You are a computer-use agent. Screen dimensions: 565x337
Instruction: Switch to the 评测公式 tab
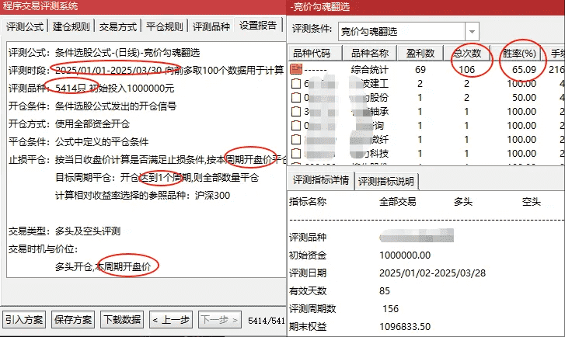[x=26, y=26]
